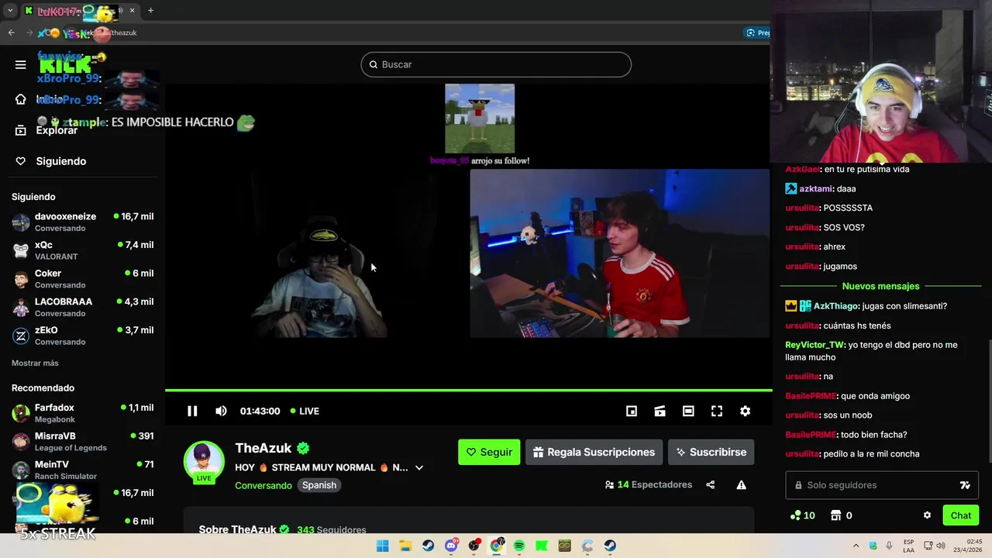The height and width of the screenshot is (558, 992).
Task: Open xQc channel in sidebar
Action: click(82, 250)
